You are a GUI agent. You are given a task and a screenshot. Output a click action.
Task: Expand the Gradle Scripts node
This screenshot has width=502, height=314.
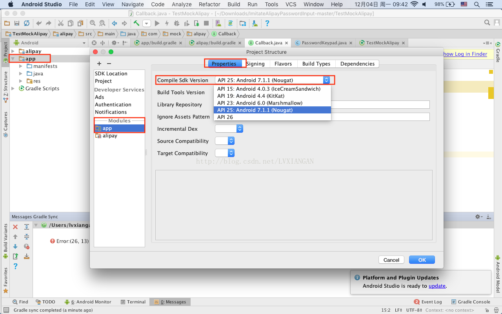tap(13, 89)
